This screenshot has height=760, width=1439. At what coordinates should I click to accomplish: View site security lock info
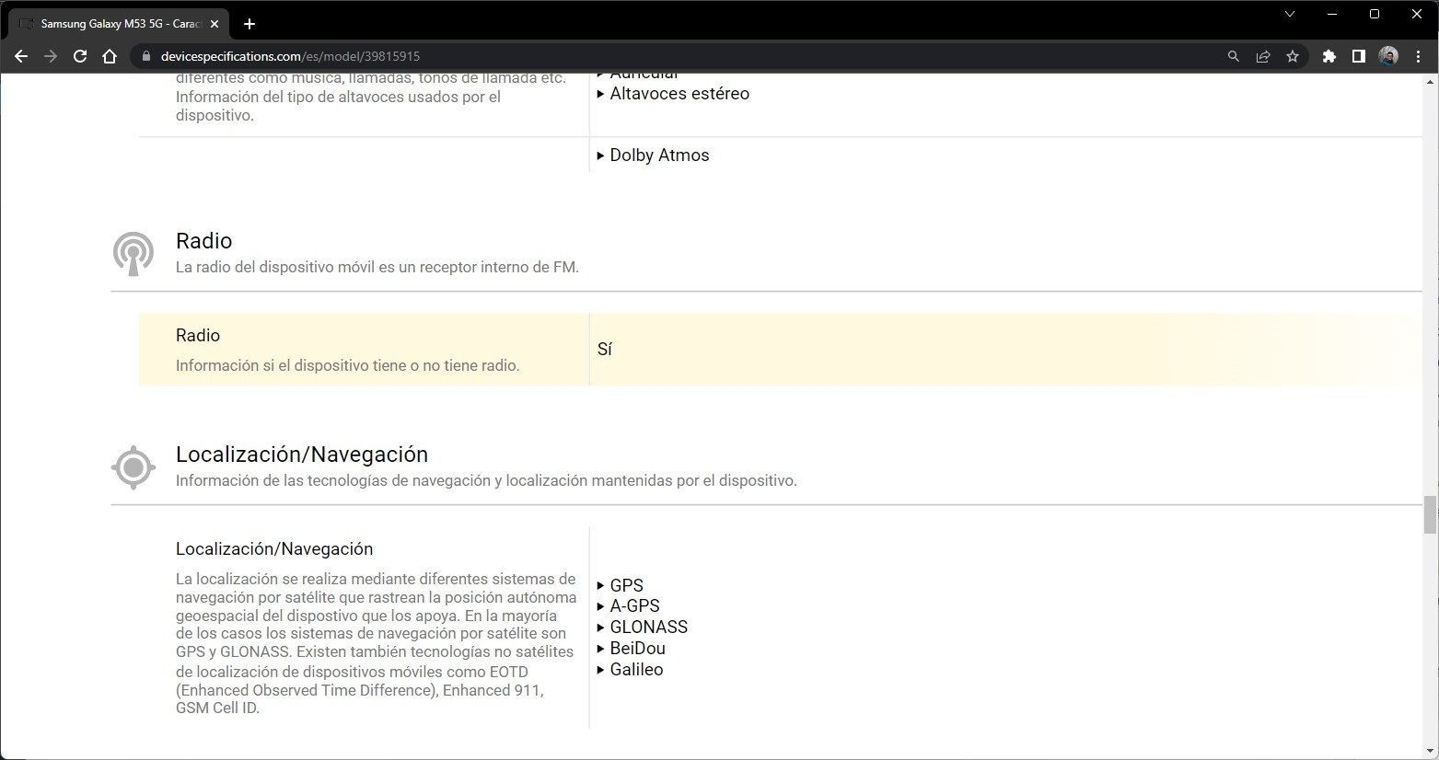[145, 56]
